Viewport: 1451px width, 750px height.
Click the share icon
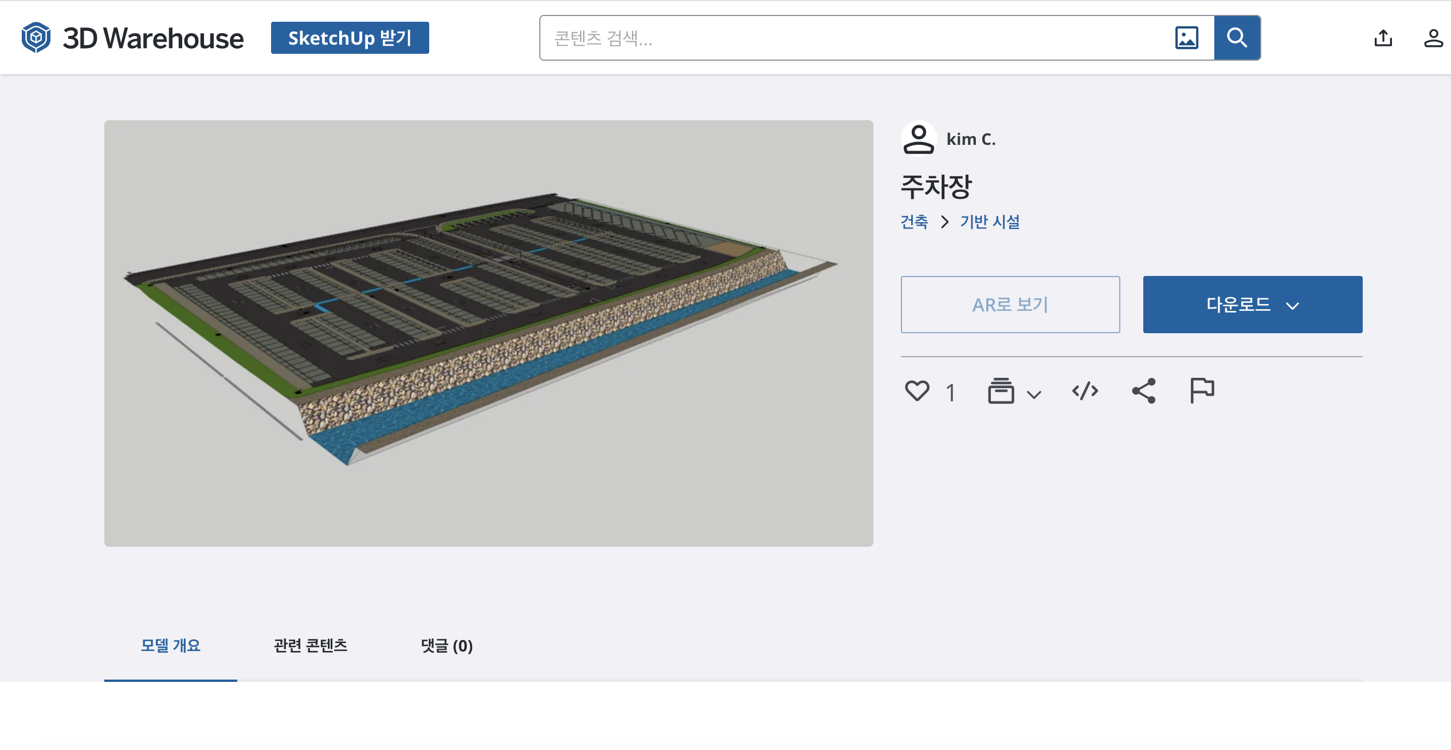[x=1144, y=391]
